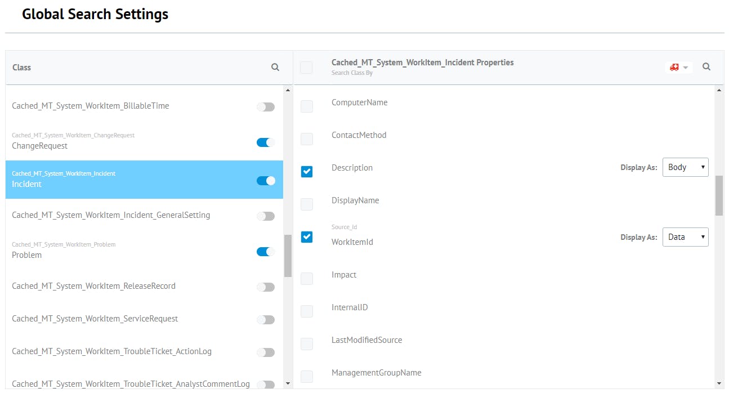Viewport: 729px width, 393px height.
Task: Click the search icon in Class panel header
Action: point(275,67)
